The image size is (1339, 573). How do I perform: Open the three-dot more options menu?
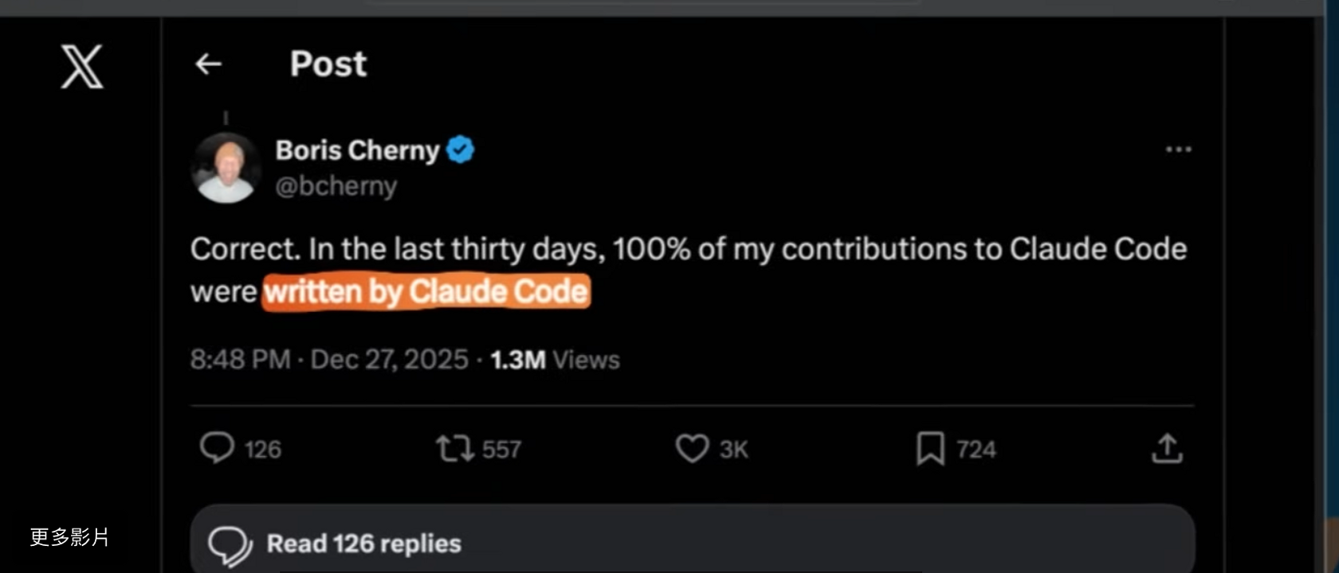pyautogui.click(x=1178, y=150)
